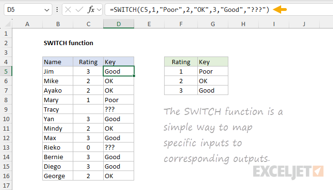333x190 pixels.
Task: Click the 'Rating' header in column F
Action: click(x=181, y=62)
